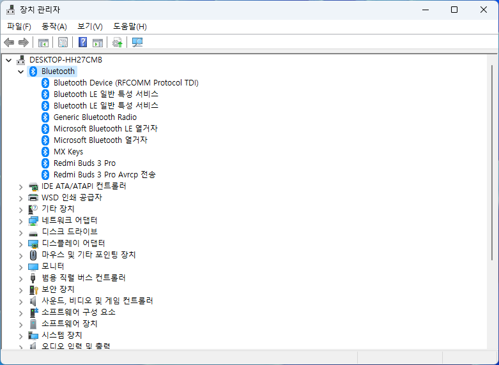This screenshot has height=365, width=499.
Task: Expand the 기타 장치 category
Action: (21, 209)
